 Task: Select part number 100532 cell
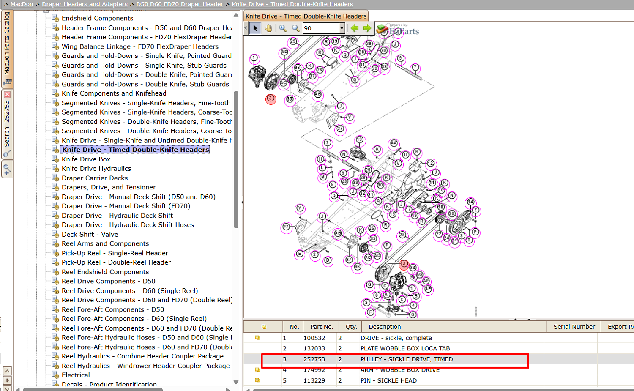click(x=314, y=338)
